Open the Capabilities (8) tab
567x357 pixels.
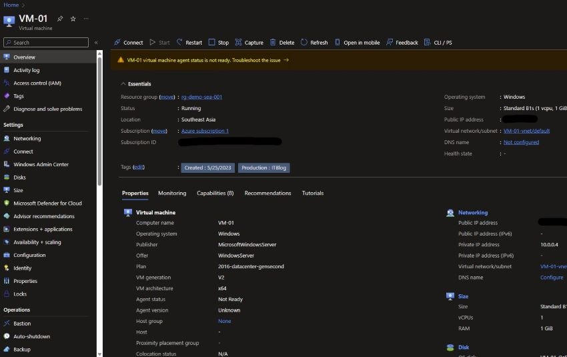point(215,193)
